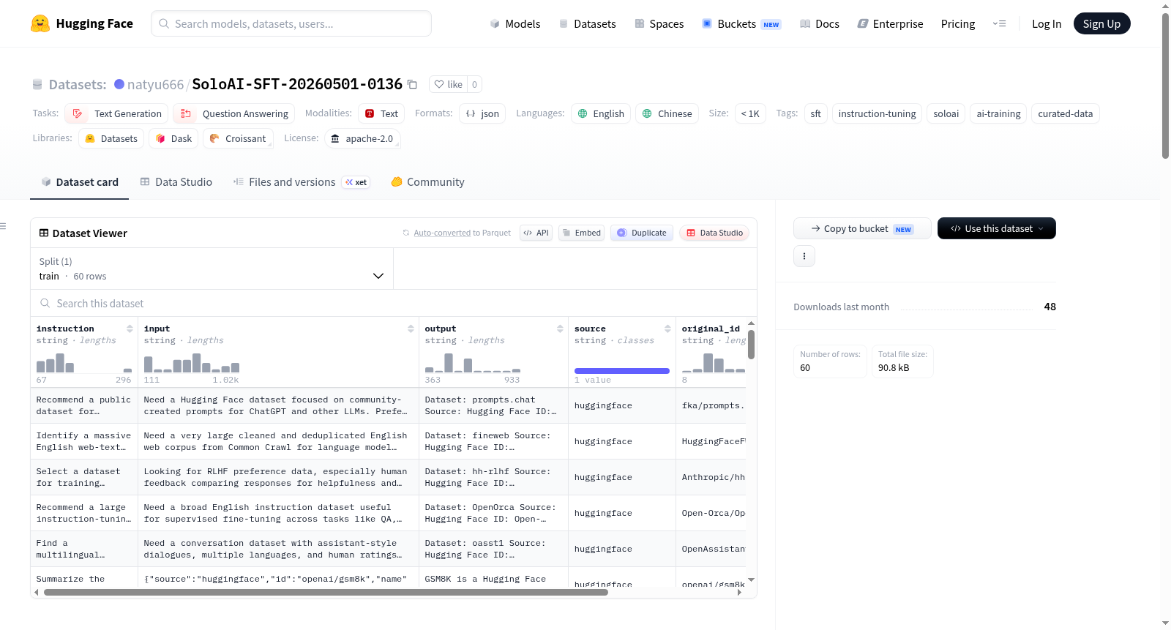
Task: Switch to the Dataset card tab
Action: click(x=79, y=182)
